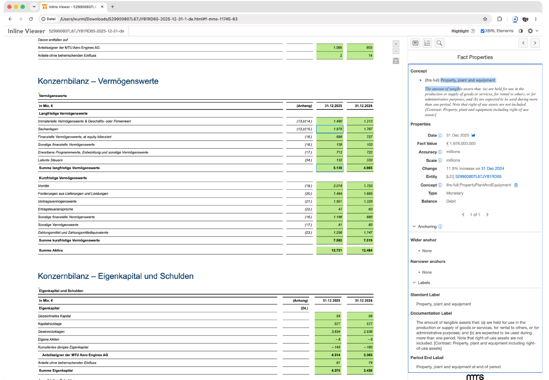
Task: Reload the page in the browser
Action: [31, 19]
